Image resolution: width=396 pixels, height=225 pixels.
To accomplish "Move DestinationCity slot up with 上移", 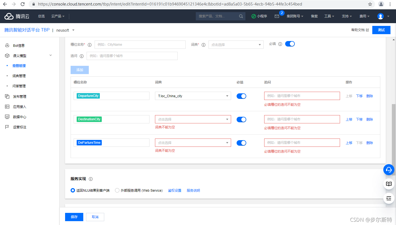I will 349,120.
